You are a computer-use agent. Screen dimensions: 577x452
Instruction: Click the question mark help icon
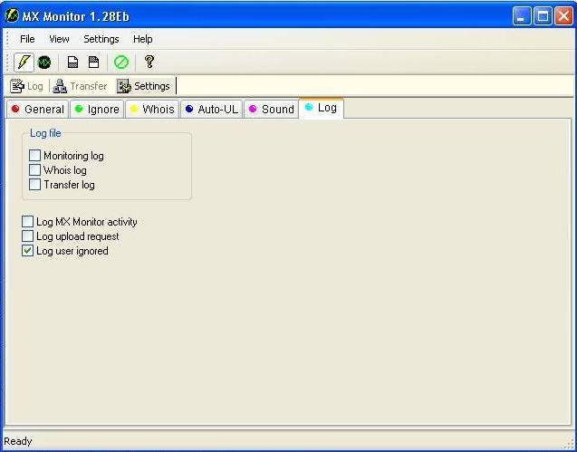[149, 62]
